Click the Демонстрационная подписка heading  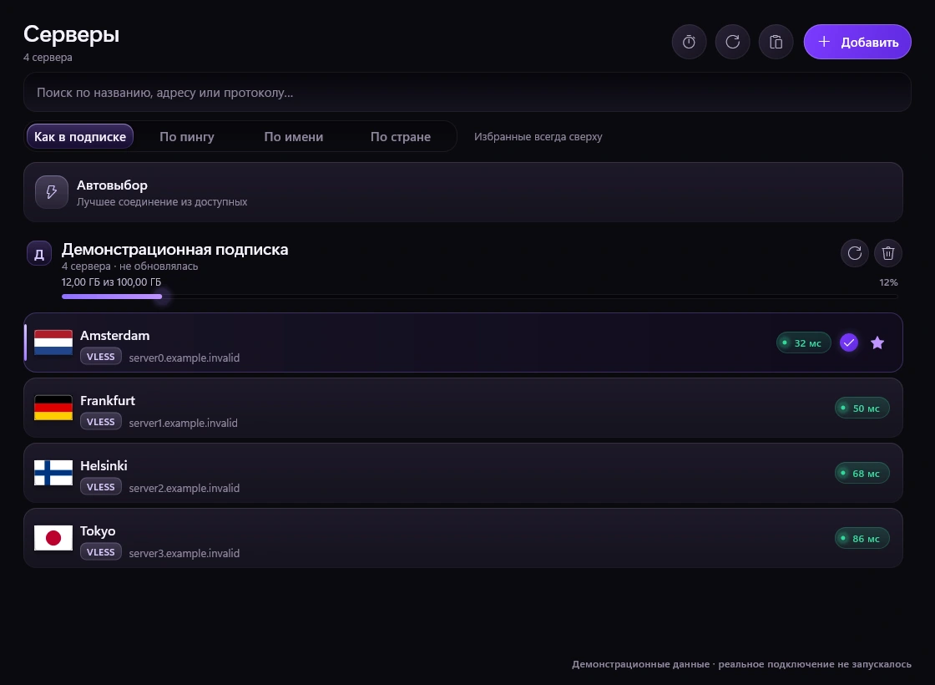(x=174, y=250)
